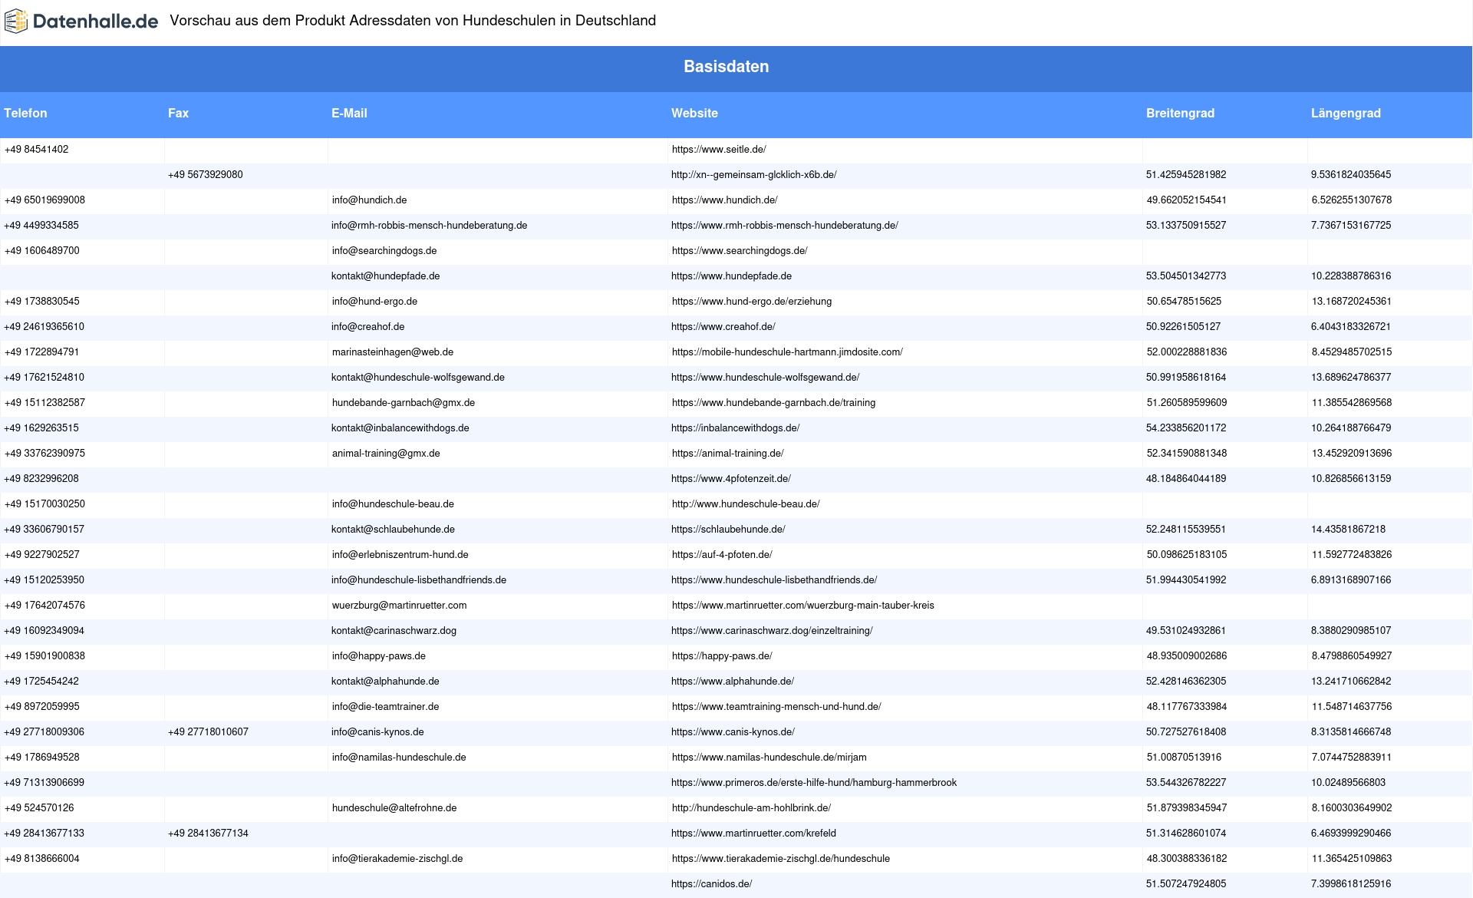
Task: Select email kontakt@hundepfade.de
Action: pyautogui.click(x=385, y=276)
